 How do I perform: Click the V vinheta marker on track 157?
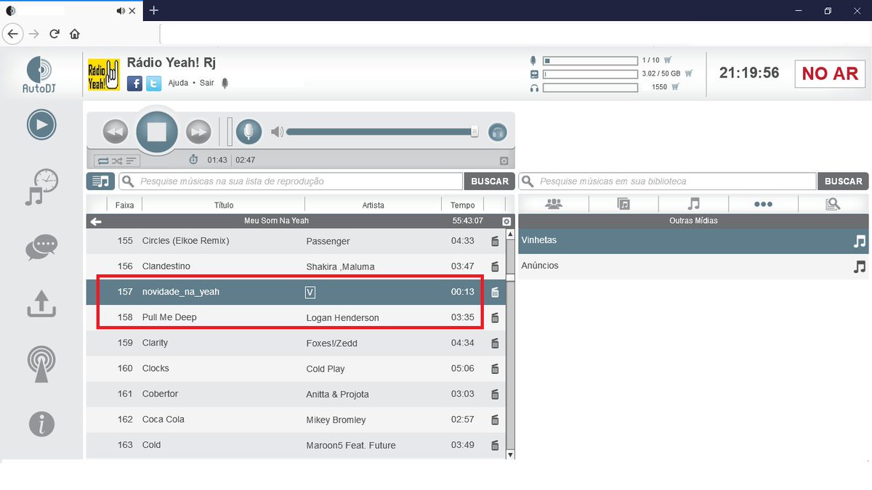[x=310, y=293]
